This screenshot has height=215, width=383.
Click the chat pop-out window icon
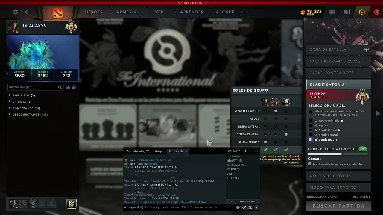tap(250, 207)
